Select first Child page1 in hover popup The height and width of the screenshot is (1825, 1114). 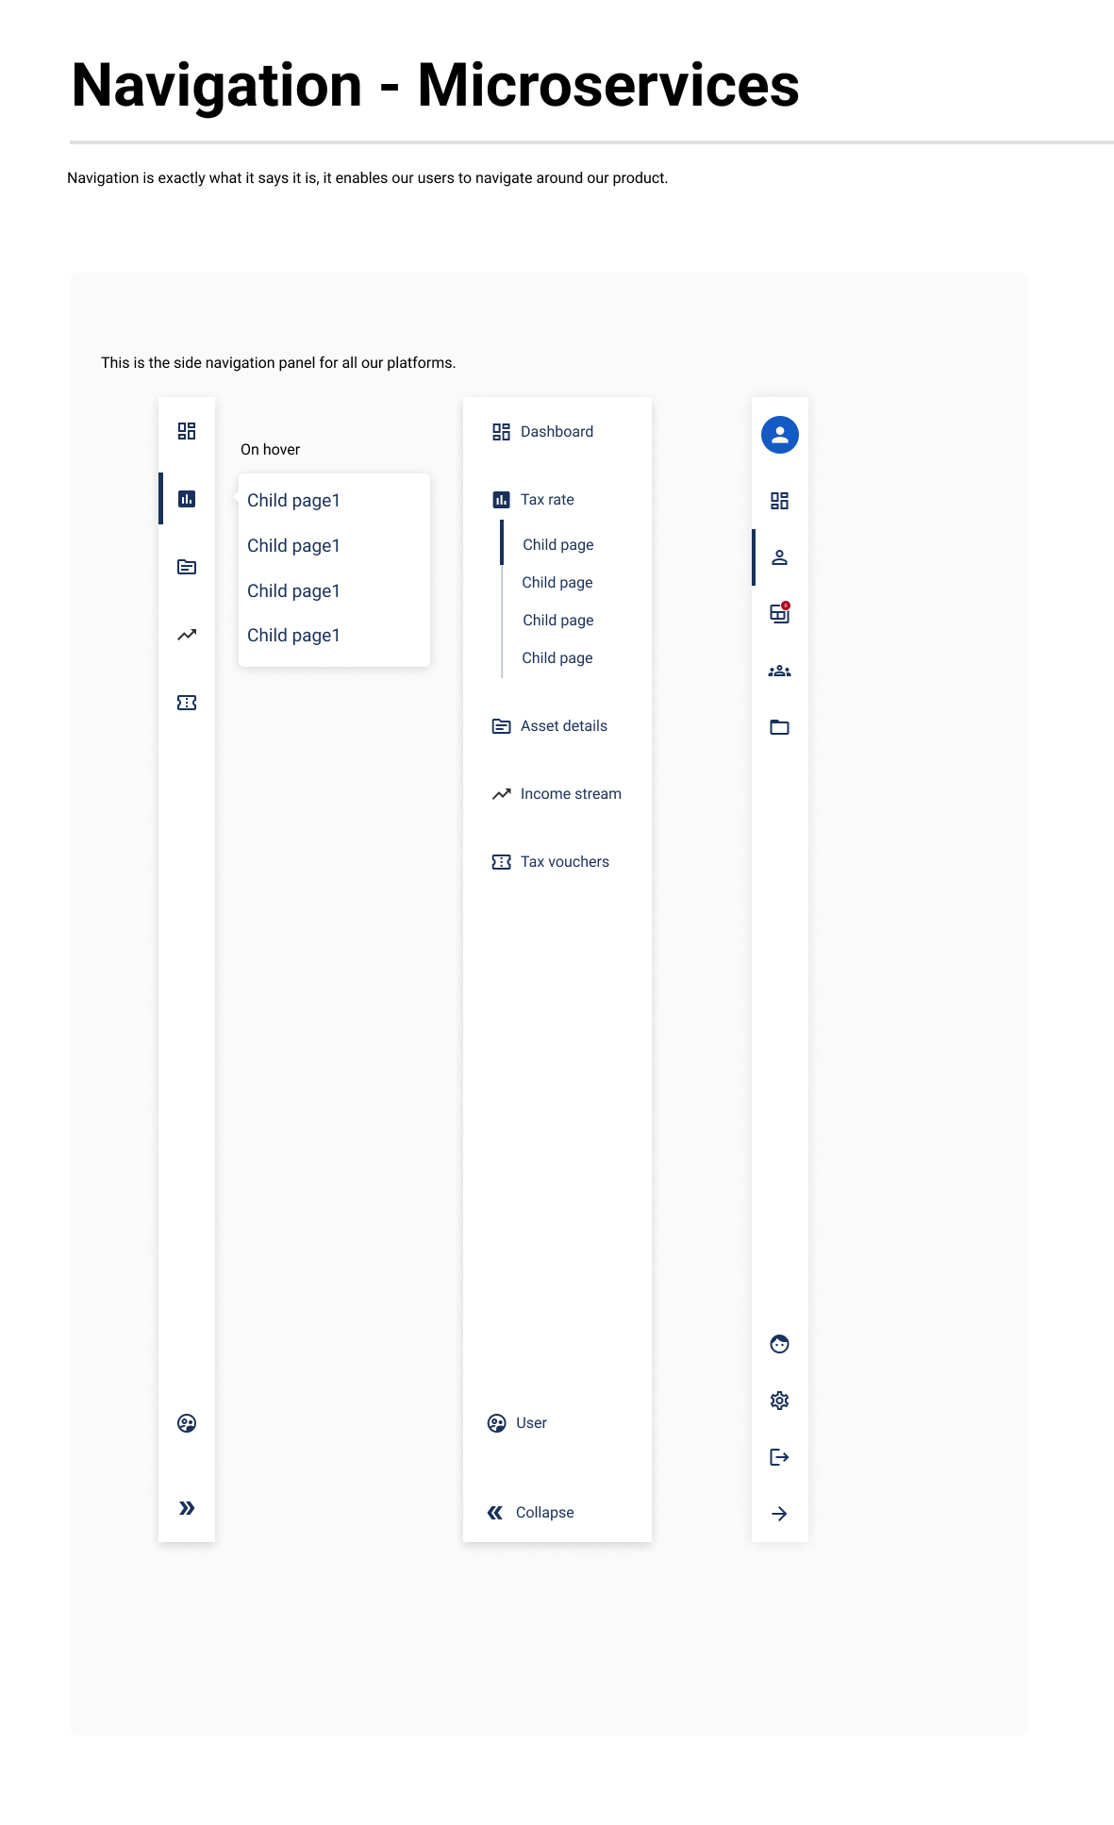(x=293, y=501)
